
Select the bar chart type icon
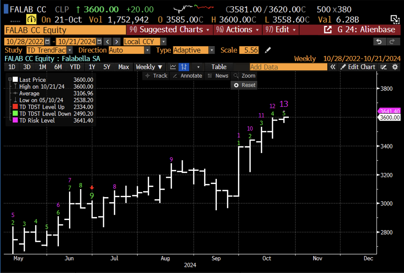[184, 67]
